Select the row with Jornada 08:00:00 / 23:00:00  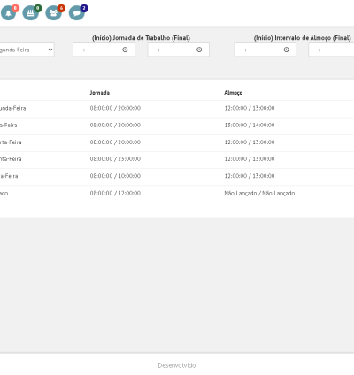(x=177, y=159)
